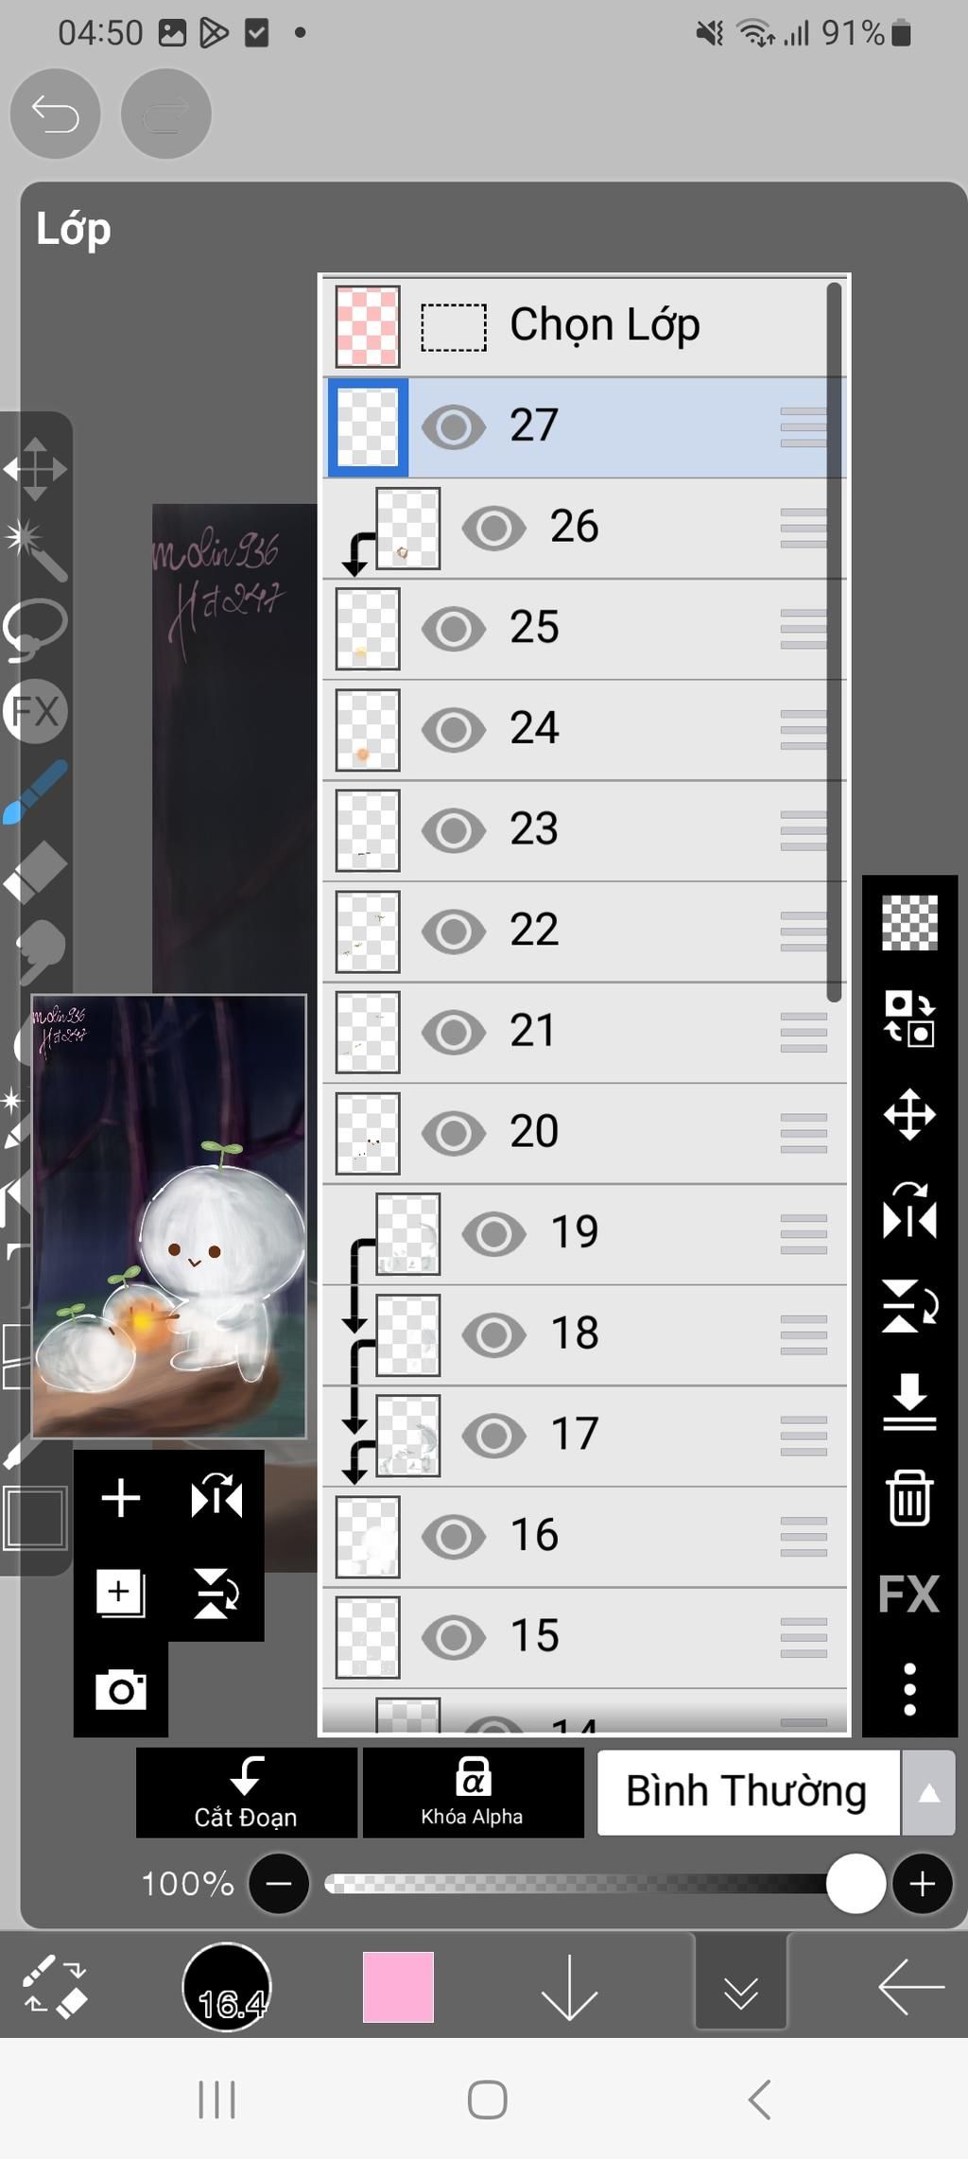Viewport: 968px width, 2159px height.
Task: Toggle visibility of layer 26
Action: click(x=493, y=528)
